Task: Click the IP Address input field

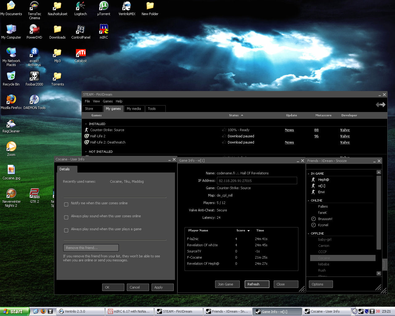Action: (x=257, y=181)
